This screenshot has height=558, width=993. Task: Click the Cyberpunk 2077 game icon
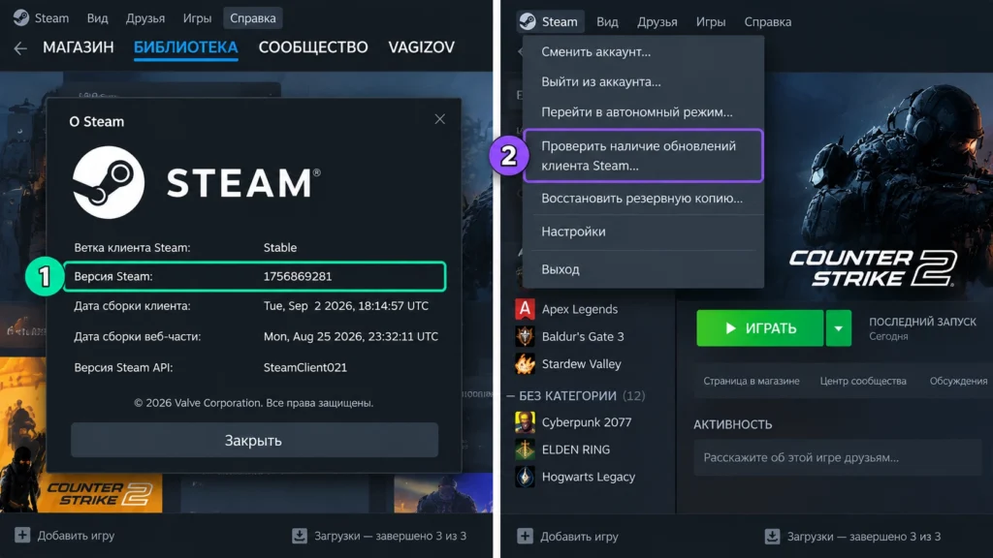click(525, 422)
